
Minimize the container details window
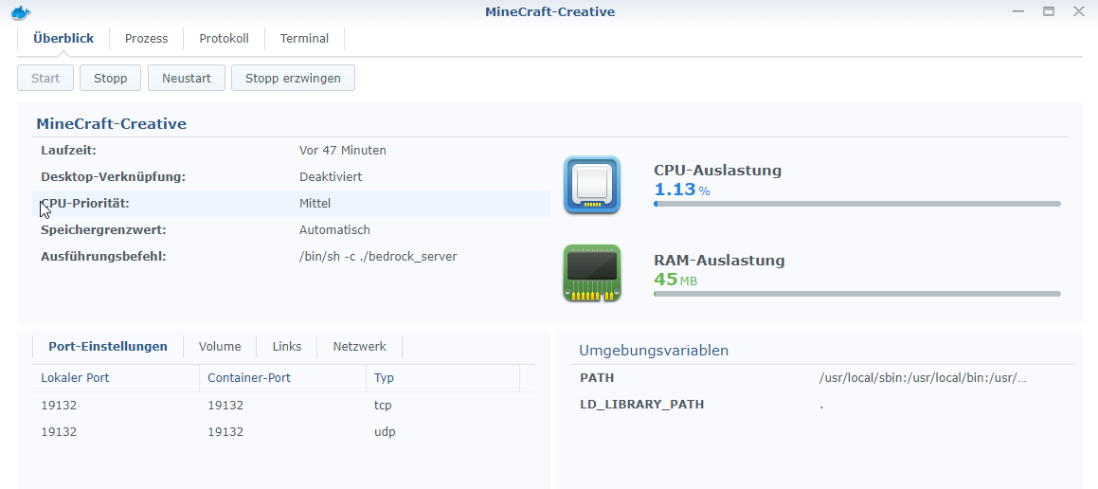pos(1019,11)
